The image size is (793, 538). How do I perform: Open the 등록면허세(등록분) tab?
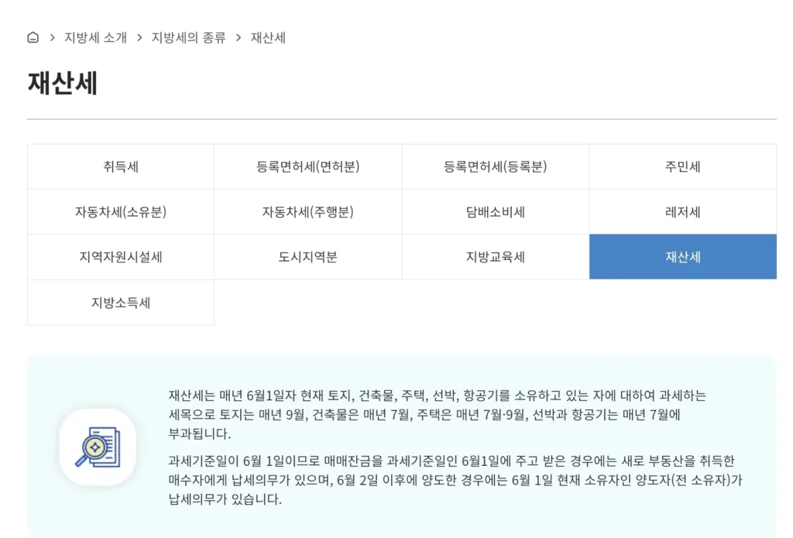496,166
